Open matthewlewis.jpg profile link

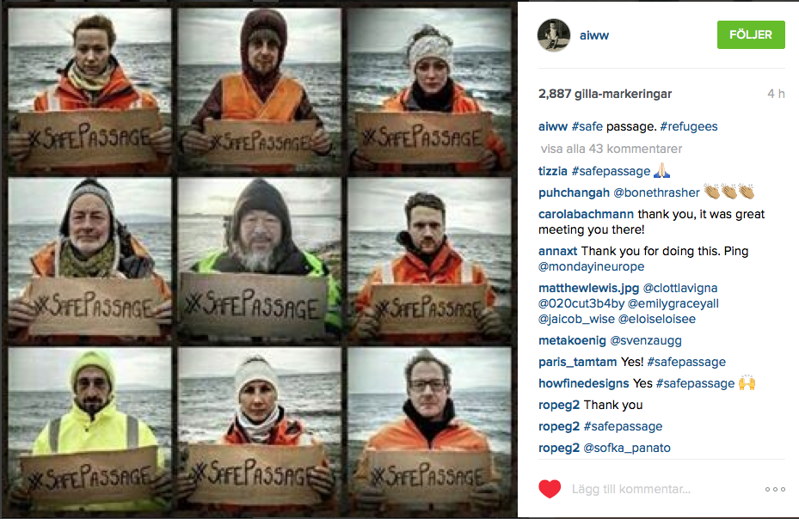tap(588, 288)
